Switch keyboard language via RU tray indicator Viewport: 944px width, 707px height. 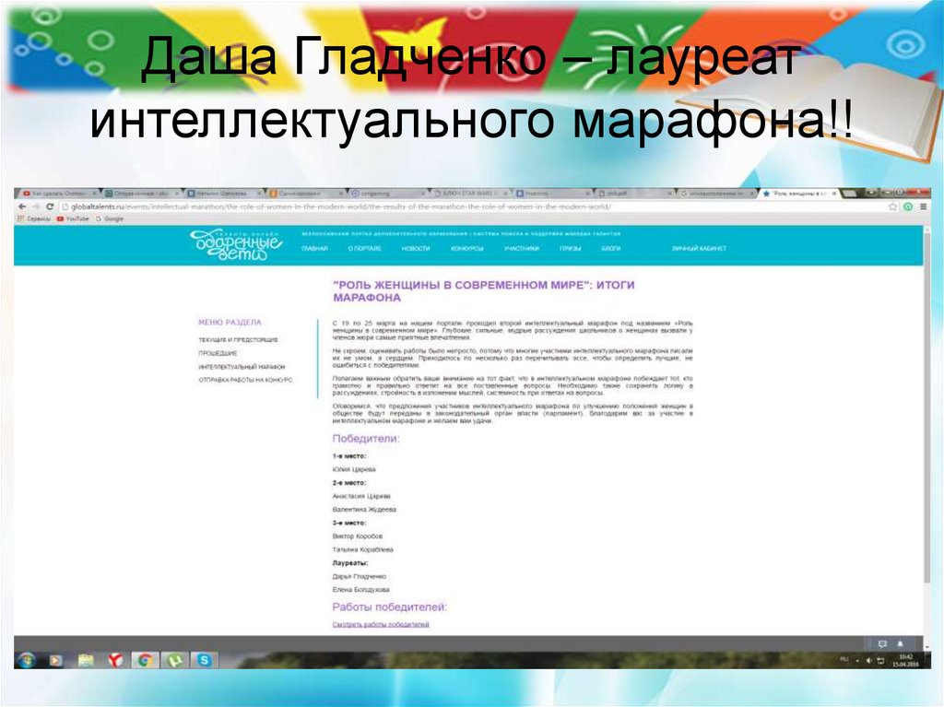click(x=844, y=660)
